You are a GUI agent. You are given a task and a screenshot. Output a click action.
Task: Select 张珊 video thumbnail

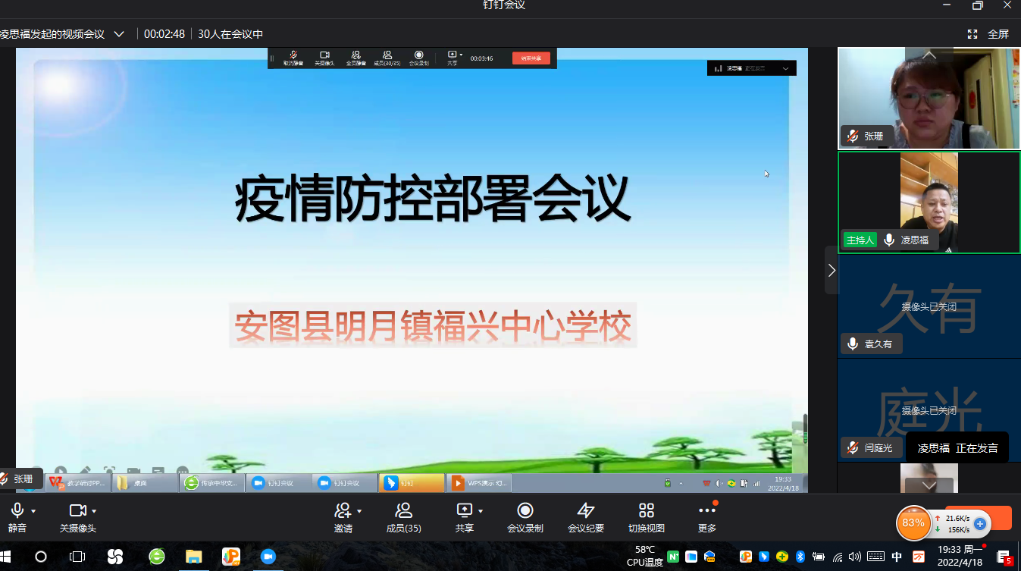pyautogui.click(x=929, y=99)
